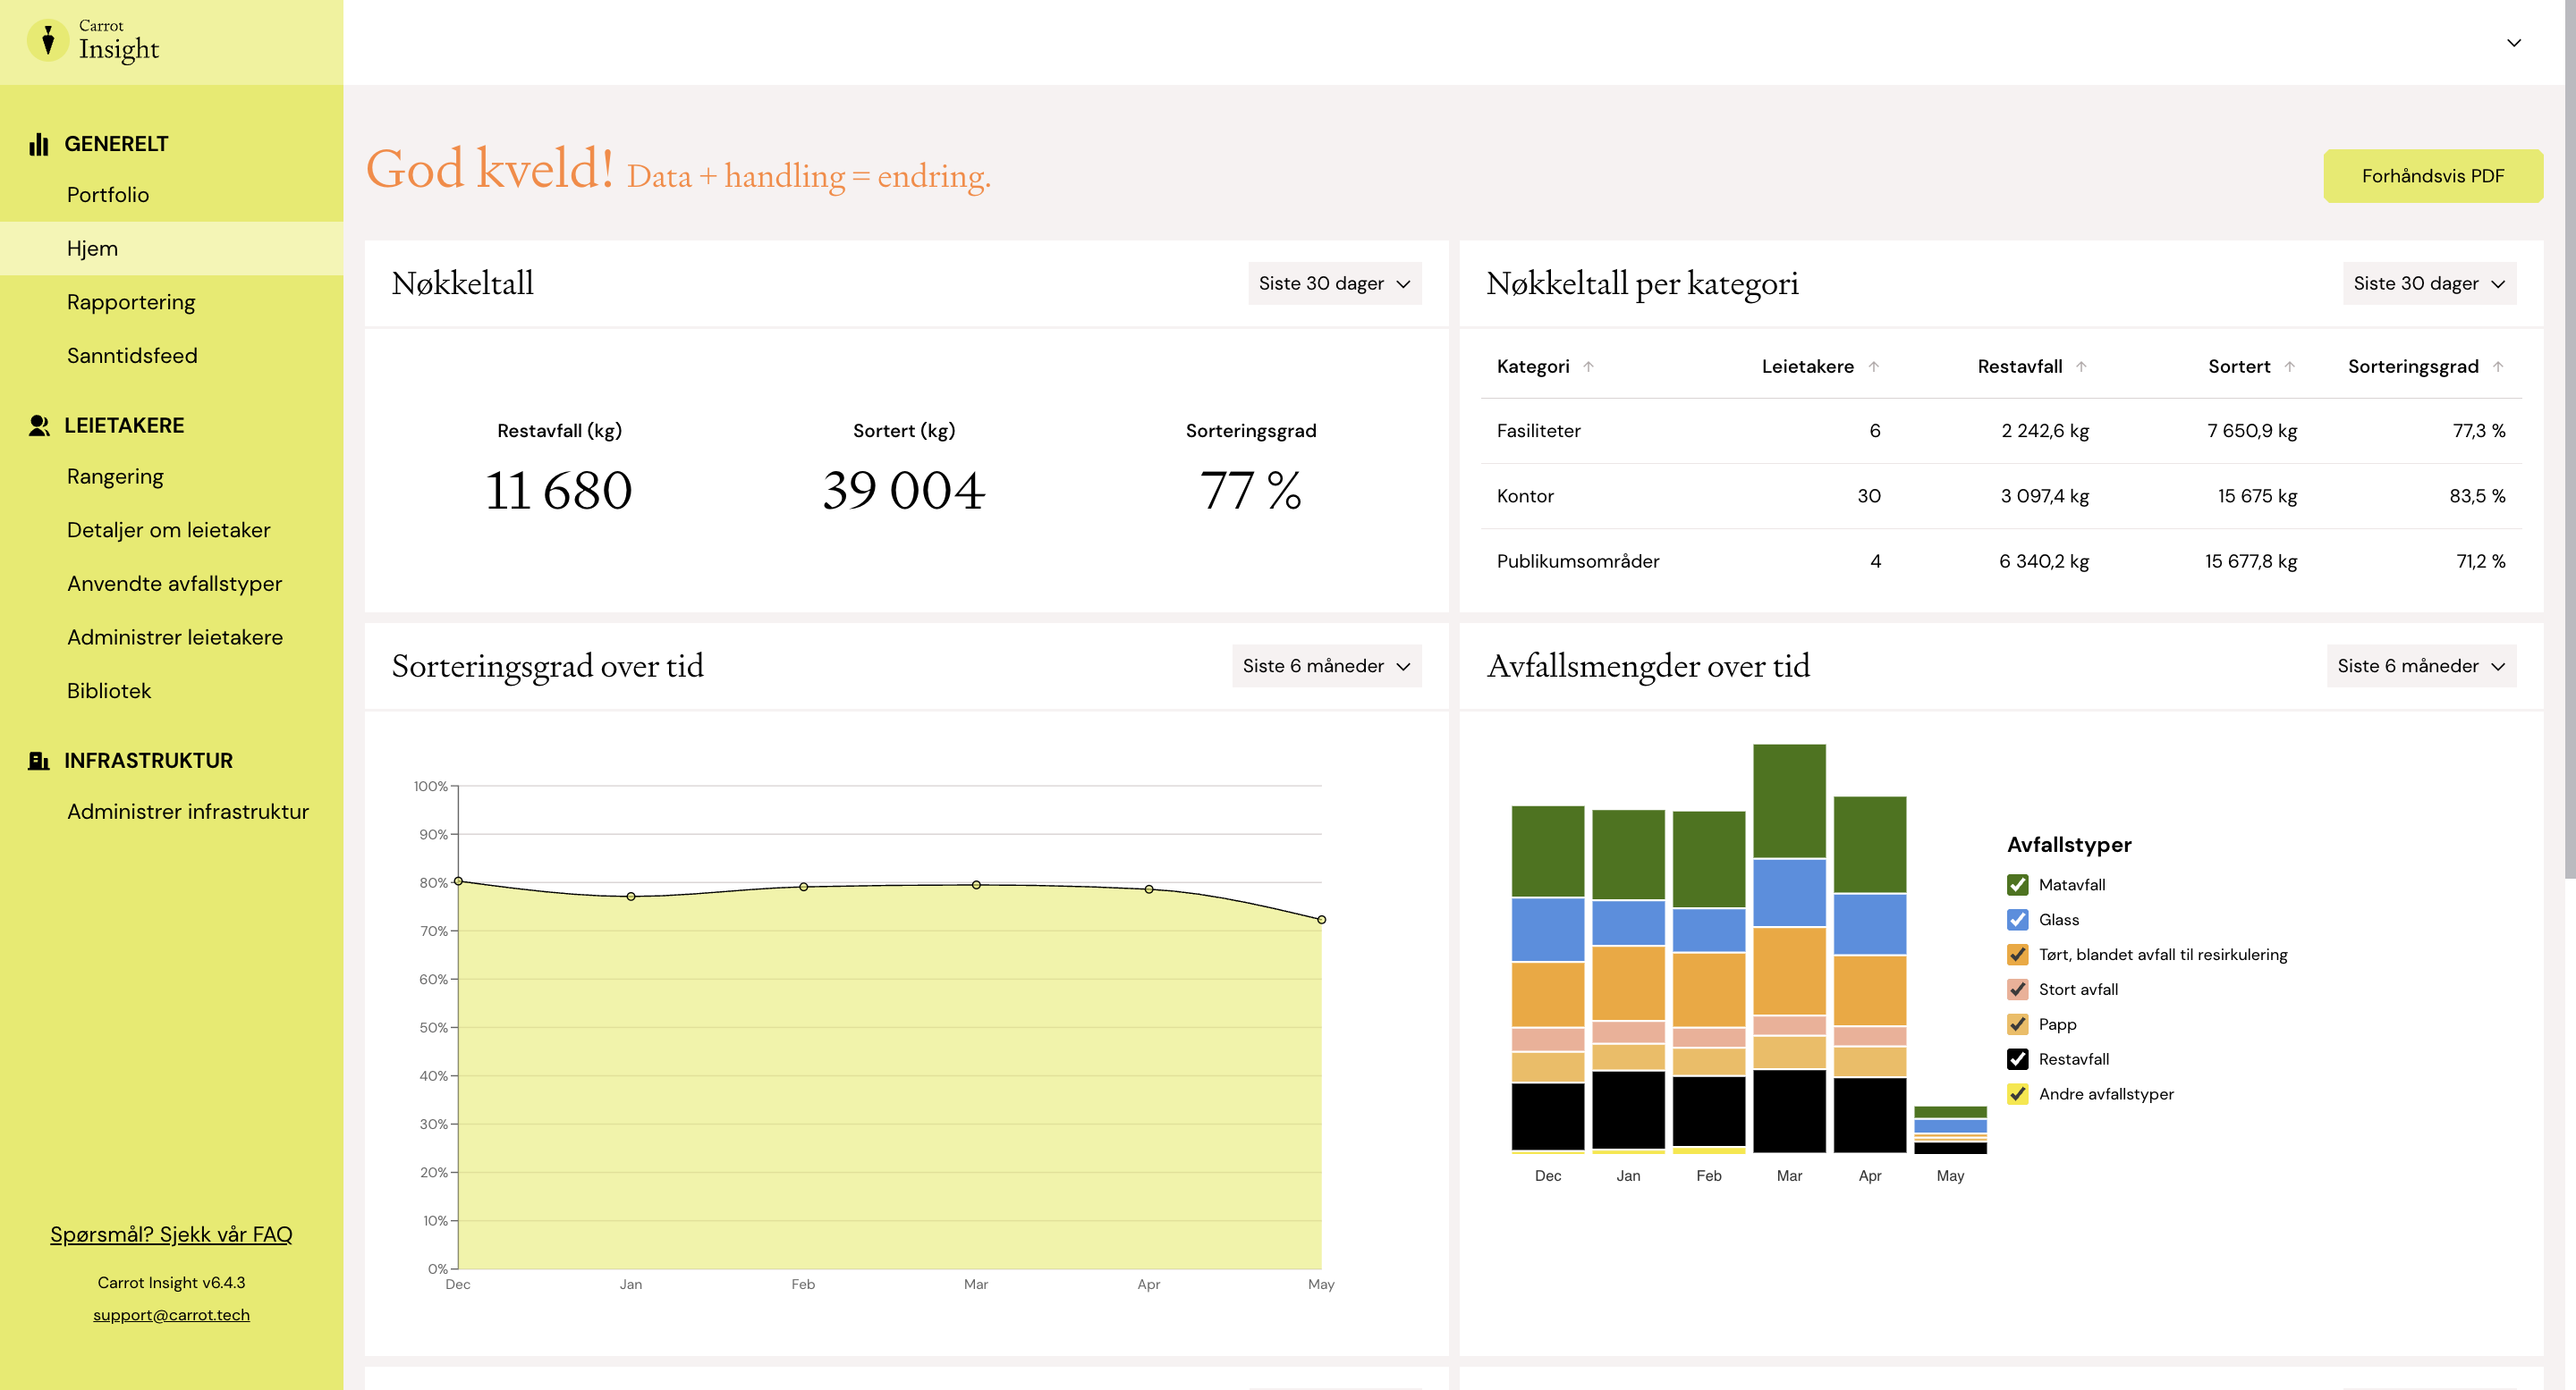This screenshot has height=1390, width=2576.
Task: Open the Spørsmål? Sjekk vår FAQ link
Action: 171,1234
